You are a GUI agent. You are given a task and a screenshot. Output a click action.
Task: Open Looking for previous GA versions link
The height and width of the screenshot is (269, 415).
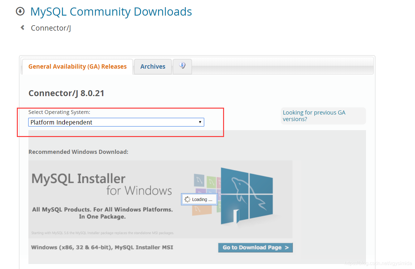pos(314,115)
